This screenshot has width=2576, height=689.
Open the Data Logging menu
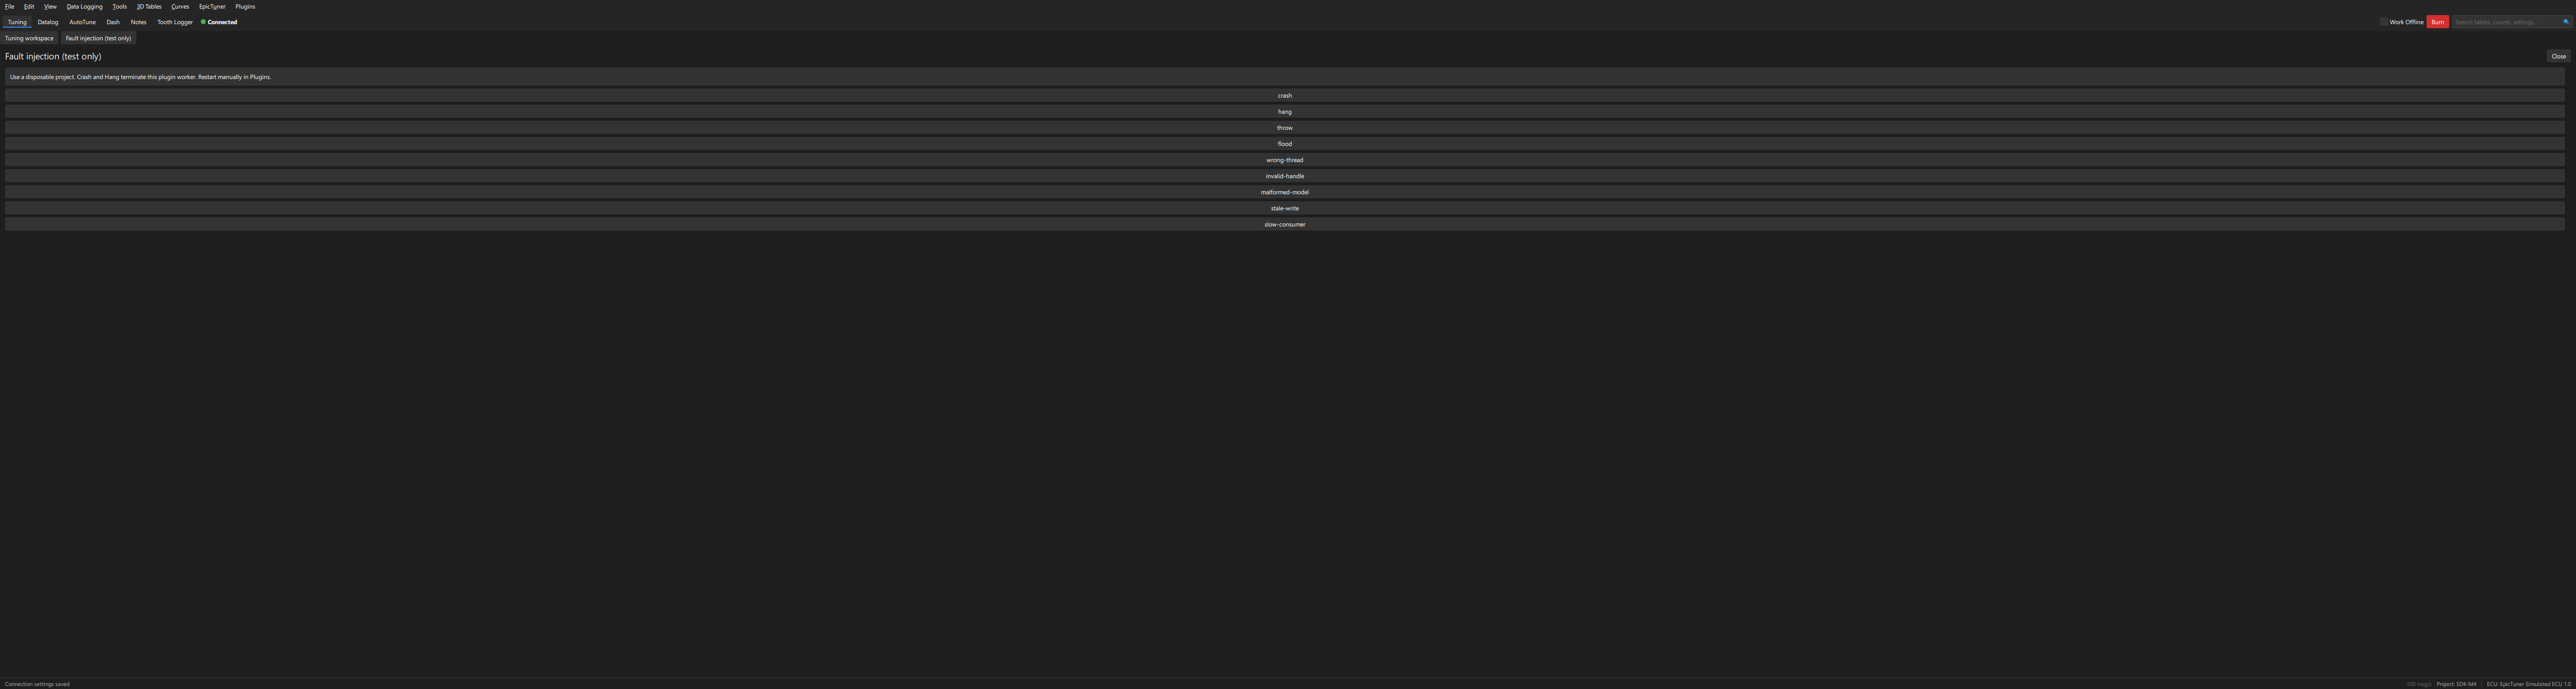point(85,6)
